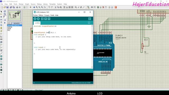Click the Search and Tag binoculars icon

coord(92,7)
